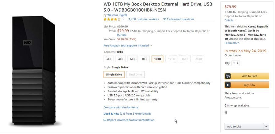Expand the star ratings breakdown chevron
Viewport: 275px width, 134px height.
pos(123,19)
